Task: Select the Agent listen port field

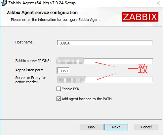Action: pos(63,71)
